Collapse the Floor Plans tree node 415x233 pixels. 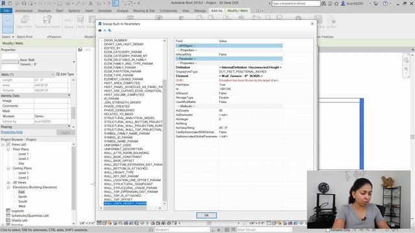tap(8, 150)
